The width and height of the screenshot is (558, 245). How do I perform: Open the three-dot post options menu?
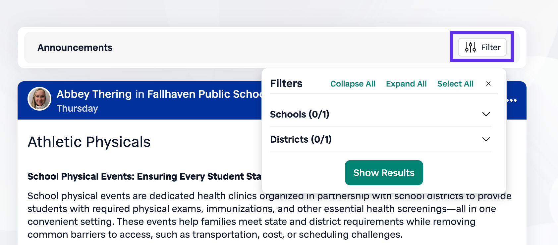point(512,100)
